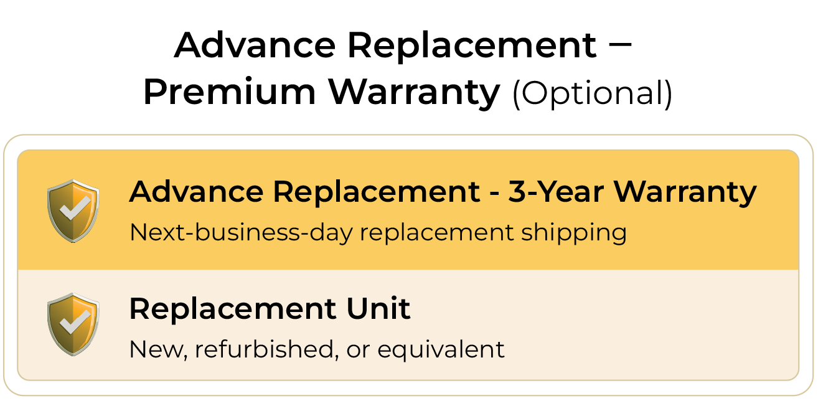Select the Advance Replacement - 3-Year Warranty heading
The image size is (818, 416).
(x=442, y=192)
